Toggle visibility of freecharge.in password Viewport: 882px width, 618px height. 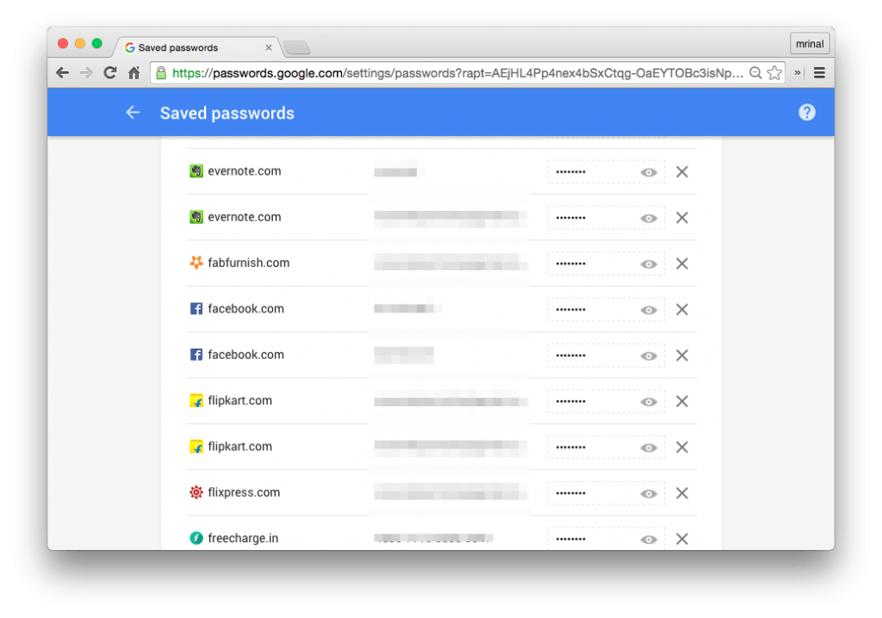tap(649, 540)
